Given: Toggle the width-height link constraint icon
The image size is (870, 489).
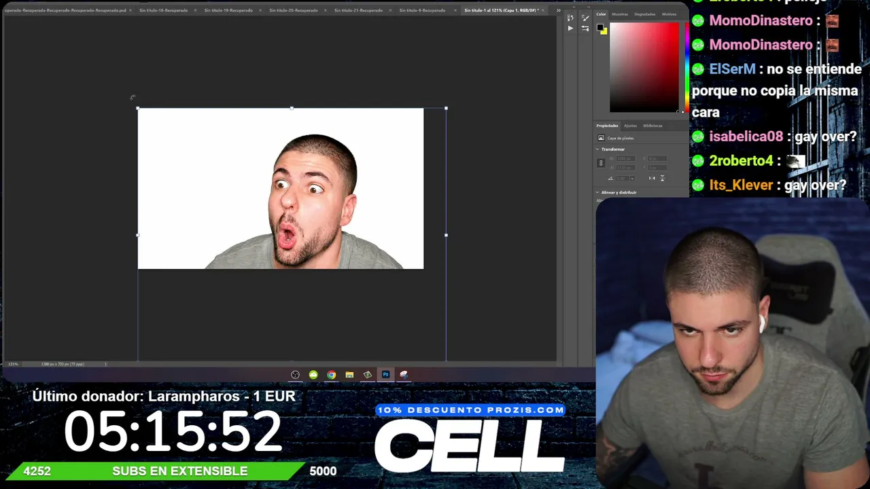Looking at the screenshot, I should [600, 163].
